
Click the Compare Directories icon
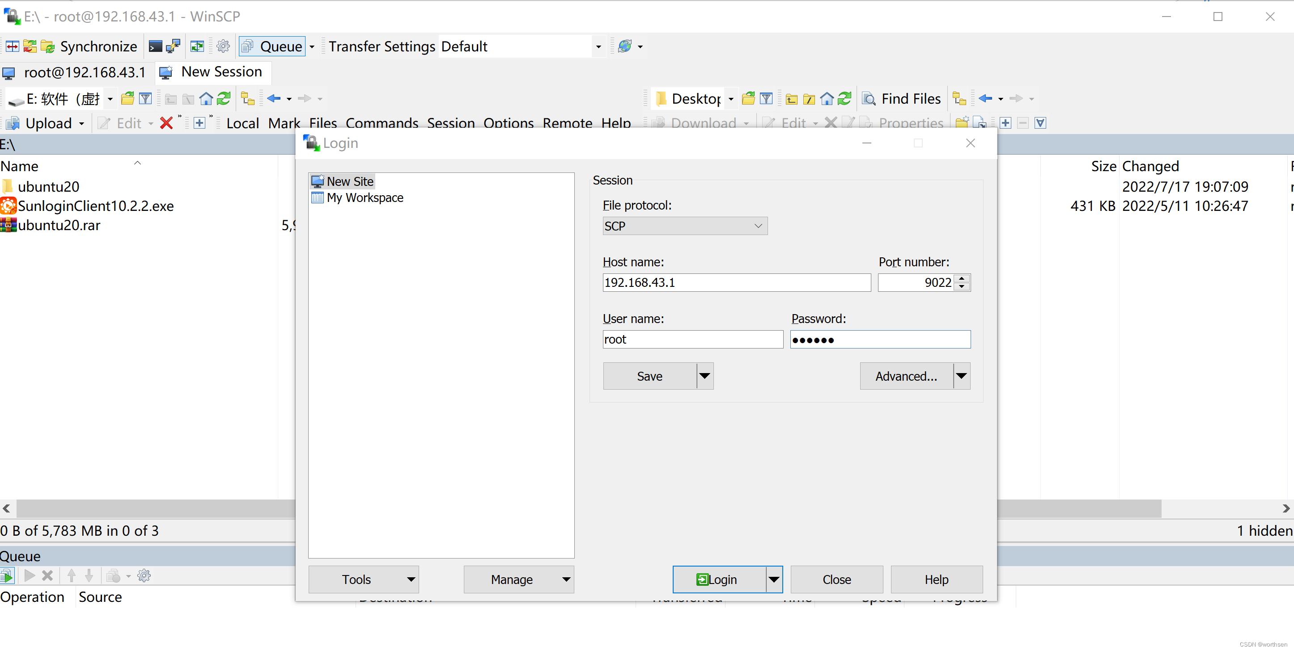(x=12, y=46)
